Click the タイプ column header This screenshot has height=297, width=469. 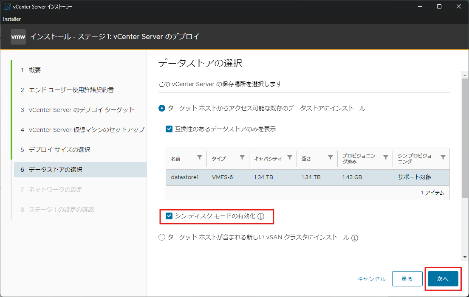pos(219,159)
